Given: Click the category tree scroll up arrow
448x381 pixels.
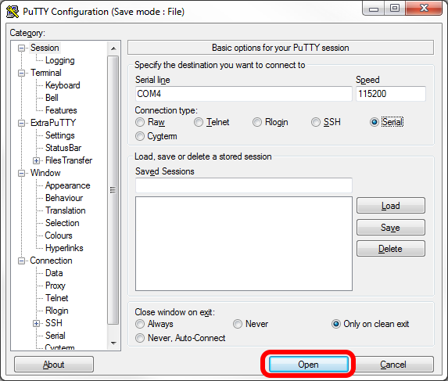Looking at the screenshot, I should (x=113, y=49).
